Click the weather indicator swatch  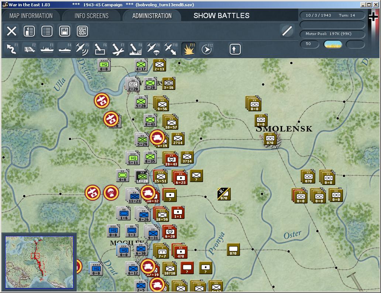pos(333,44)
